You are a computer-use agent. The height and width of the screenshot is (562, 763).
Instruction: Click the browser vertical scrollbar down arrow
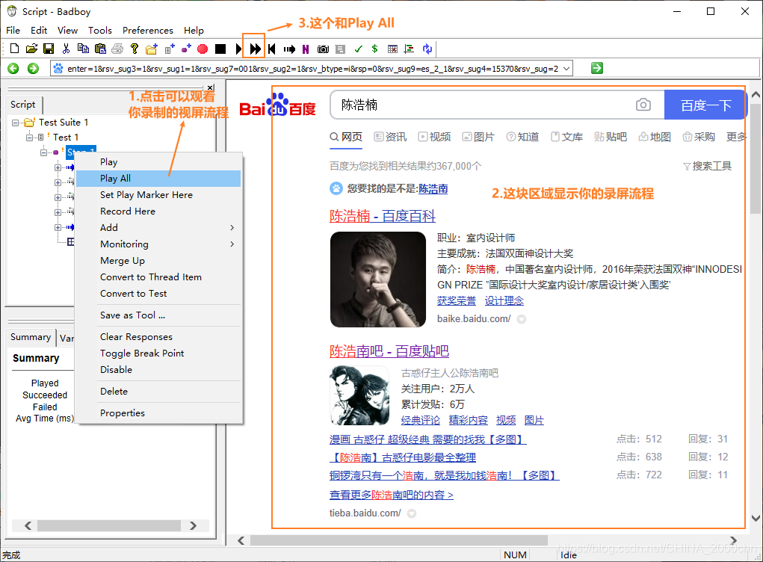click(x=756, y=519)
